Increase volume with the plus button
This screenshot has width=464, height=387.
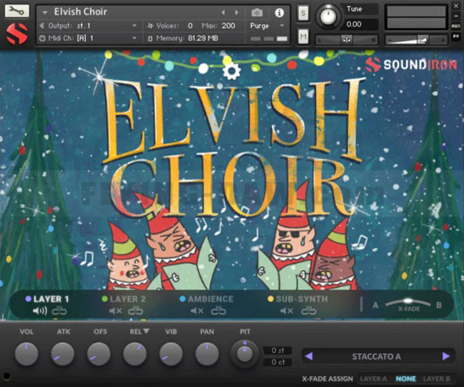(443, 40)
